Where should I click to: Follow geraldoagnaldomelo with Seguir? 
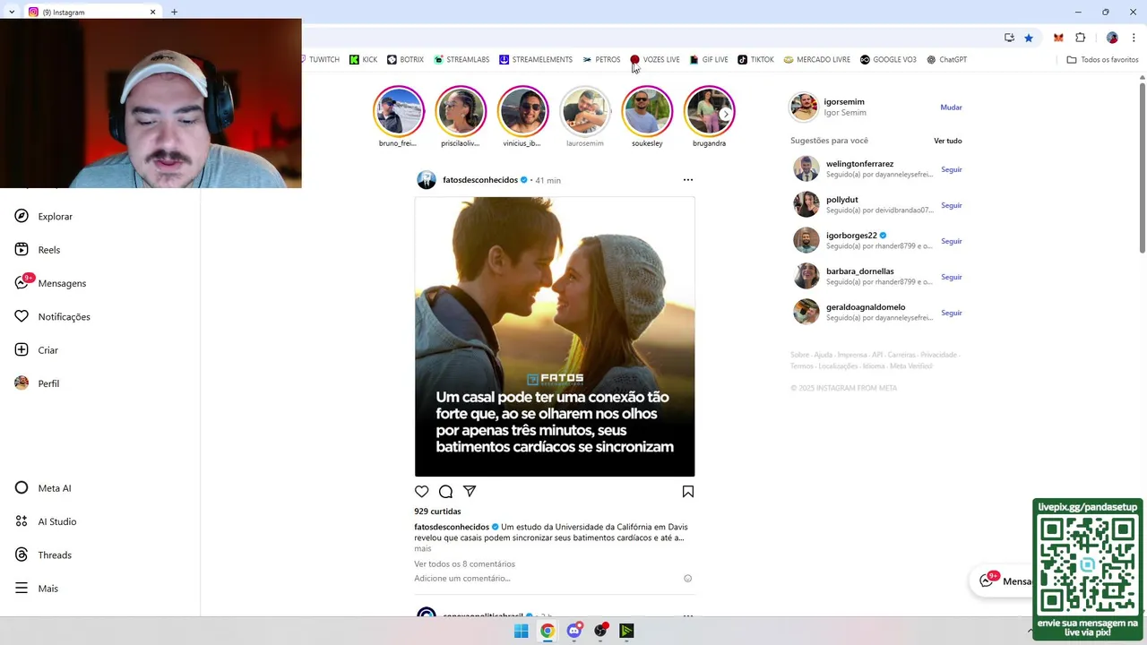pyautogui.click(x=952, y=313)
